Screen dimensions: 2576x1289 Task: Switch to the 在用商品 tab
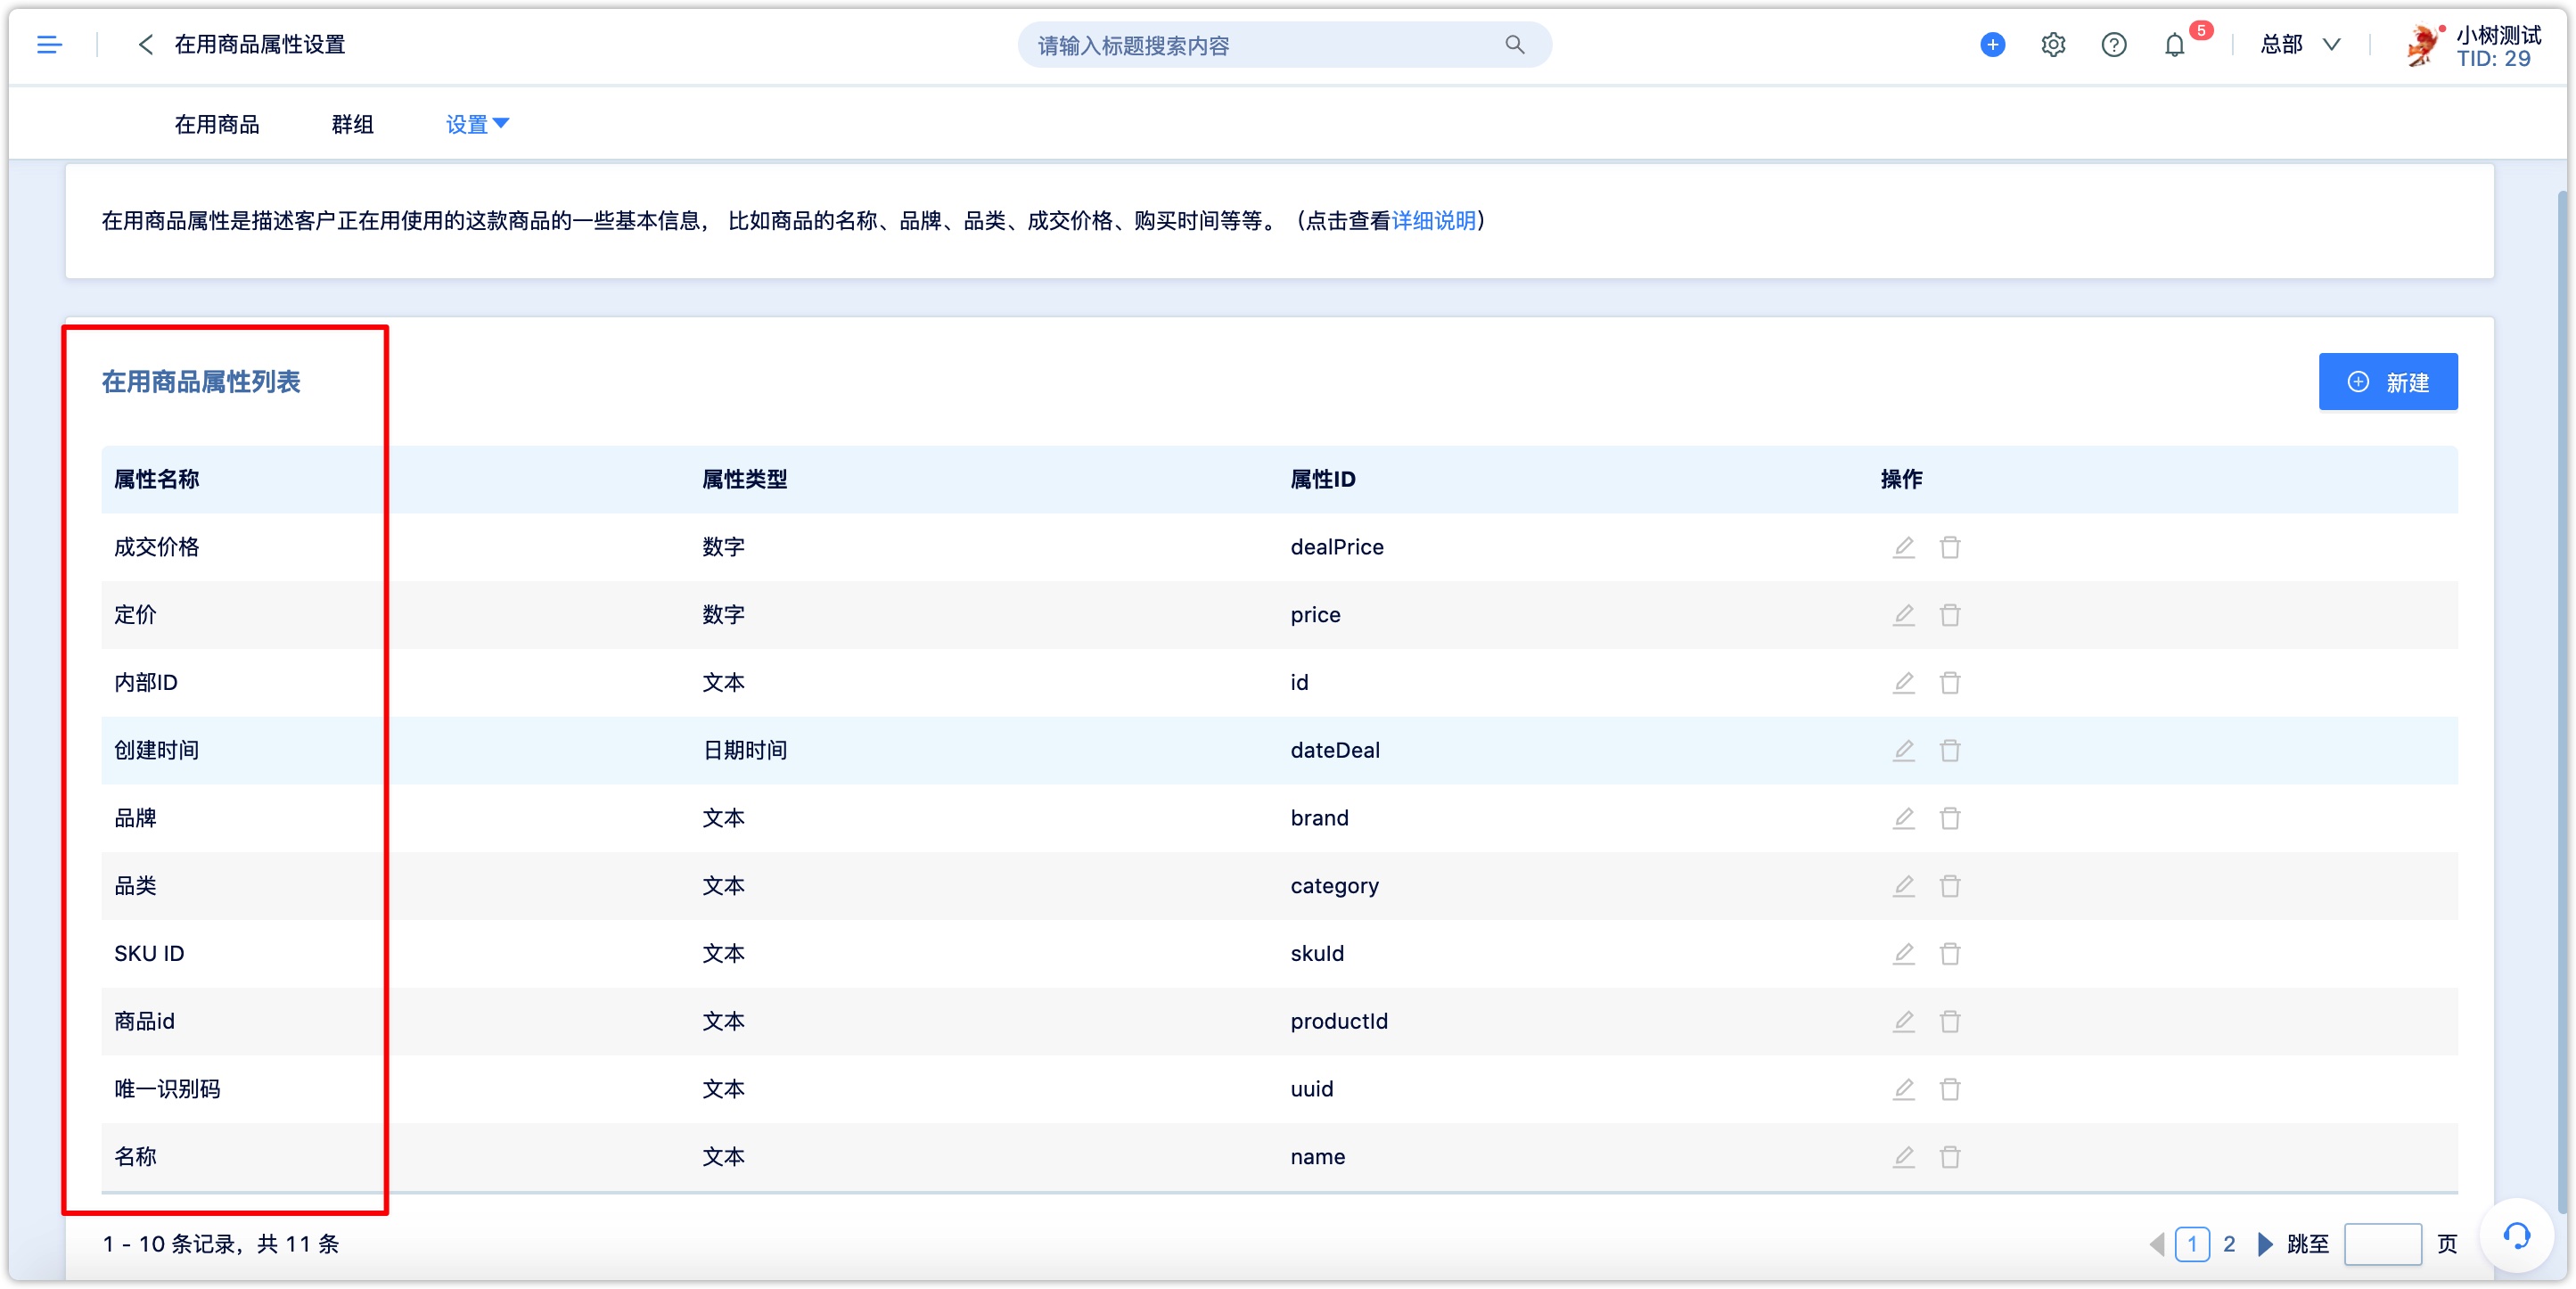click(x=217, y=124)
